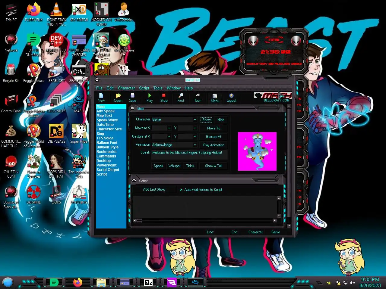Click the Layout toolbar icon
Screen dimensions: 386x289
(231, 98)
